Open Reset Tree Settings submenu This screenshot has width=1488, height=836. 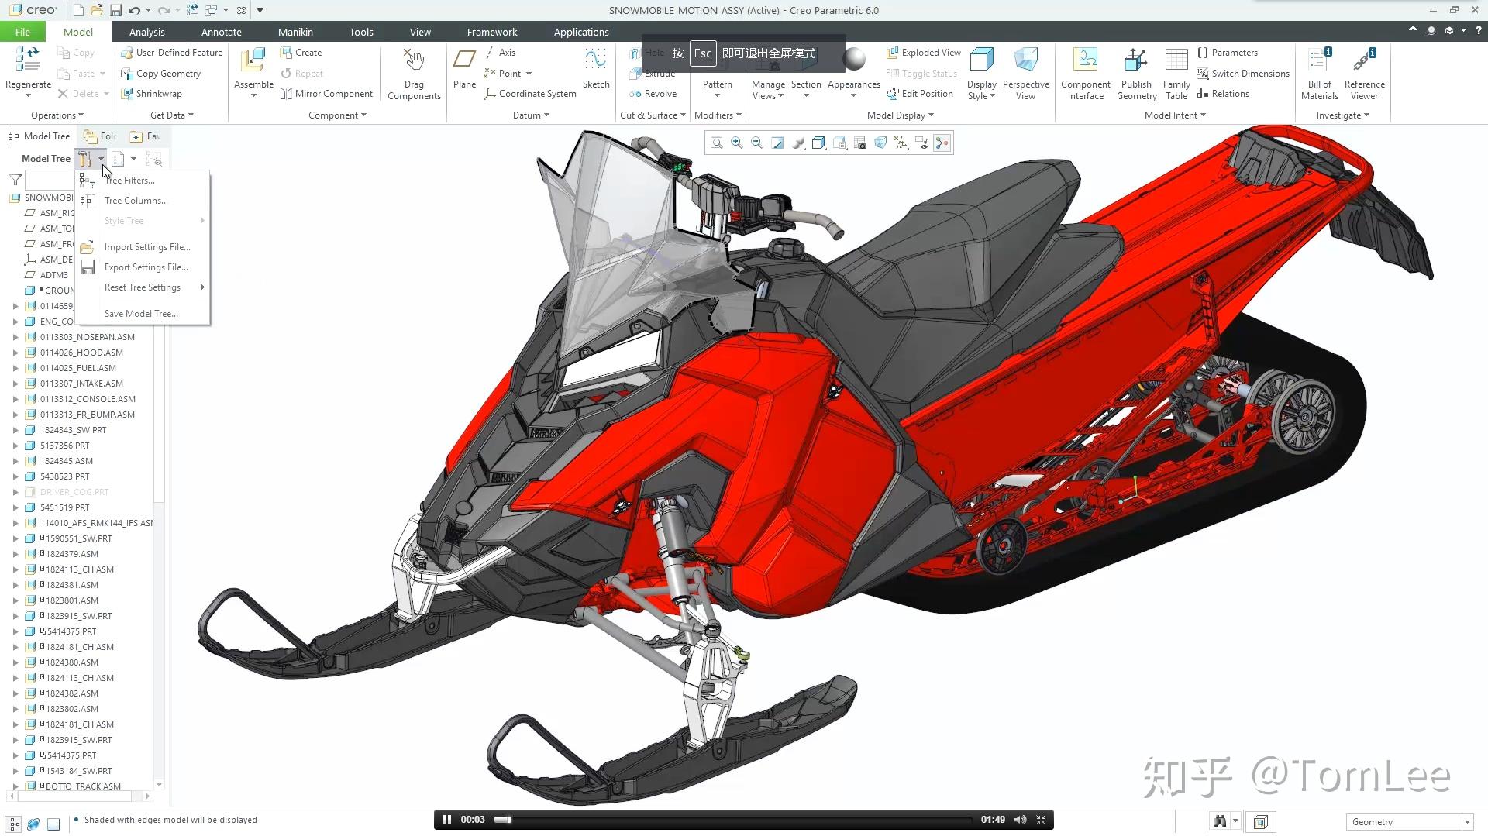[143, 287]
